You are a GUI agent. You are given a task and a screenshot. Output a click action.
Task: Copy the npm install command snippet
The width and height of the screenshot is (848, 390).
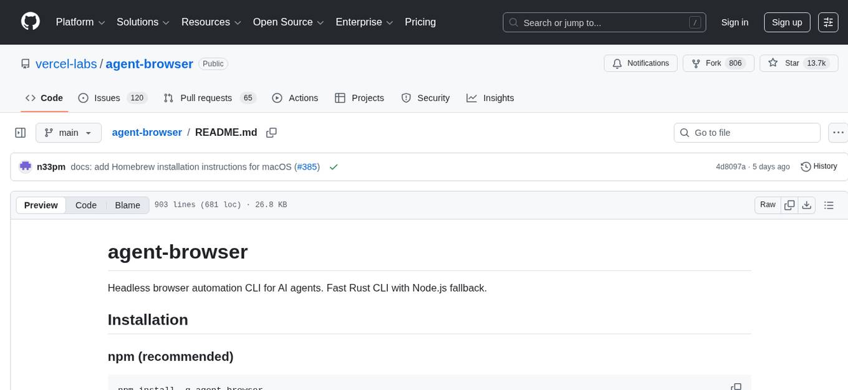[737, 386]
